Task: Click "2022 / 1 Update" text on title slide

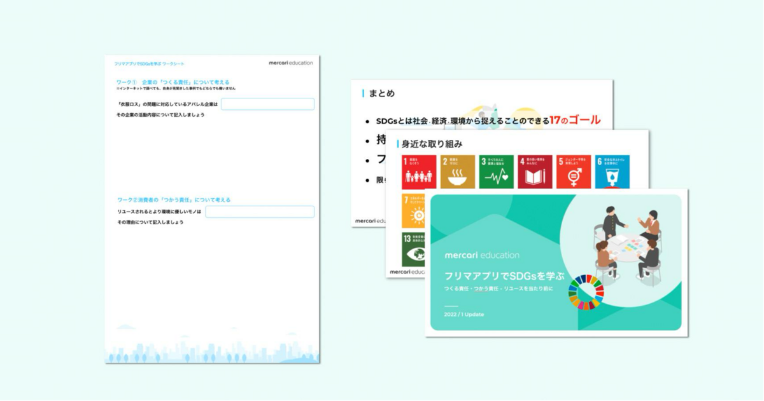Action: (x=464, y=314)
